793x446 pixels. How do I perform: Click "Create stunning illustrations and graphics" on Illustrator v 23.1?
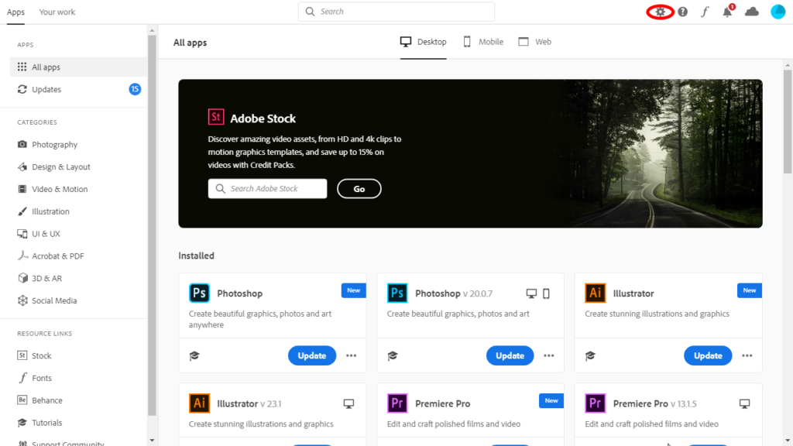(261, 424)
